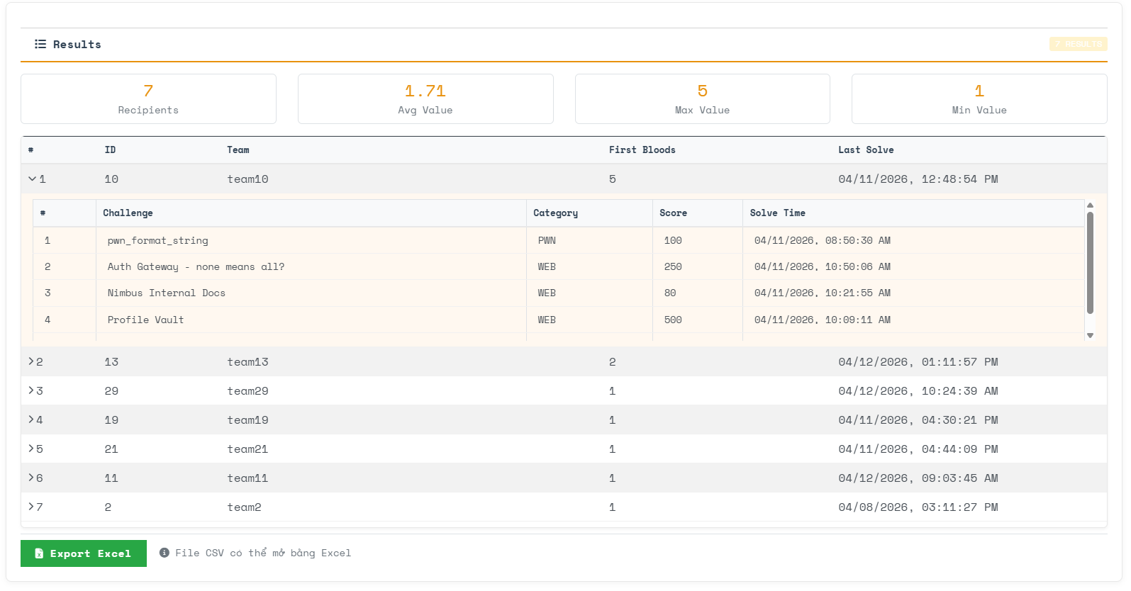Click the Score column header
This screenshot has height=591, width=1131.
tap(673, 213)
